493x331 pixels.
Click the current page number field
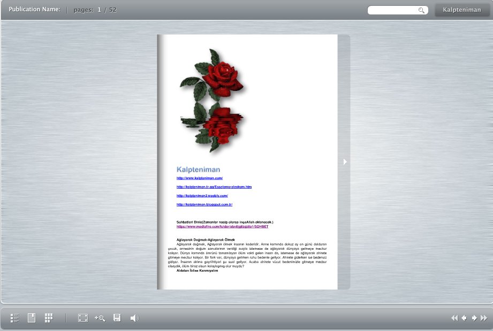[x=100, y=10]
